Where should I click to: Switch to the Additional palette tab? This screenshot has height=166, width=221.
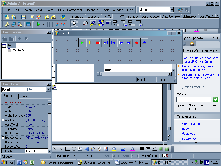click(x=93, y=17)
